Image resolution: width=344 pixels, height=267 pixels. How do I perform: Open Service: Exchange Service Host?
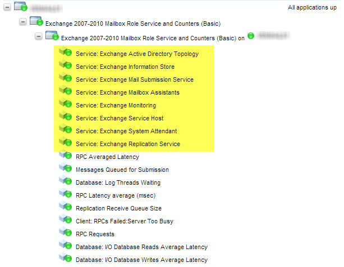point(120,118)
